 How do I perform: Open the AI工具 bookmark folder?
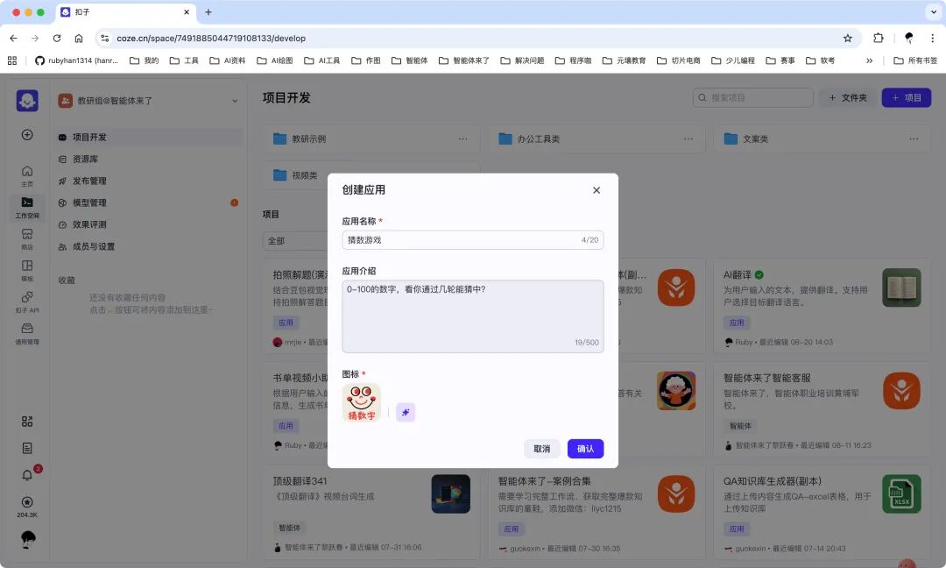322,60
